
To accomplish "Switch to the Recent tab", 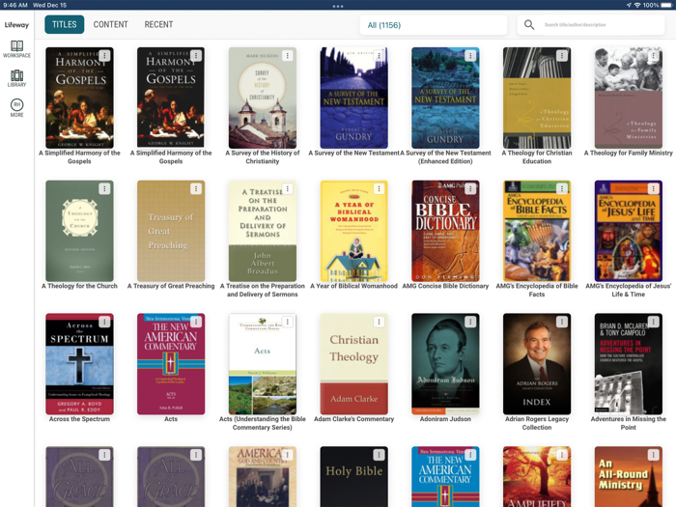I will 158,24.
